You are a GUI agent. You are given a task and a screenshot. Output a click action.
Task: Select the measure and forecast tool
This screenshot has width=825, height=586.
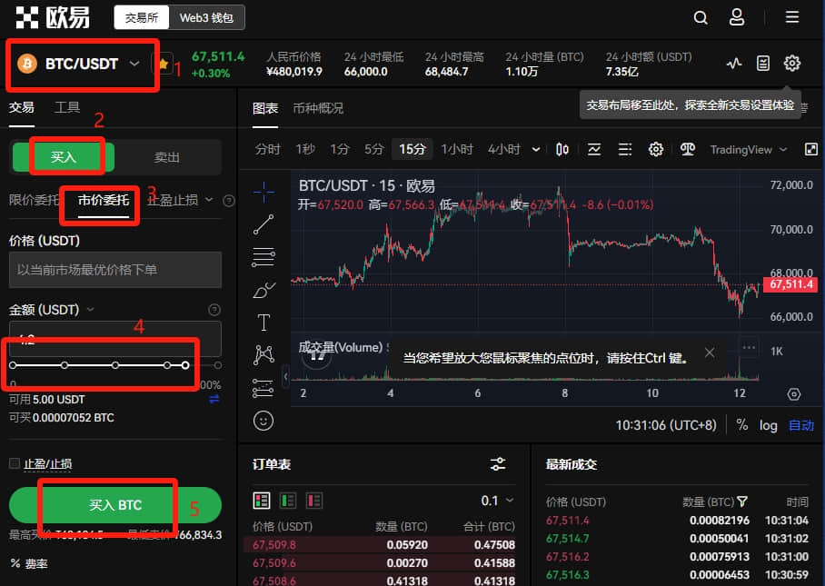pyautogui.click(x=263, y=388)
